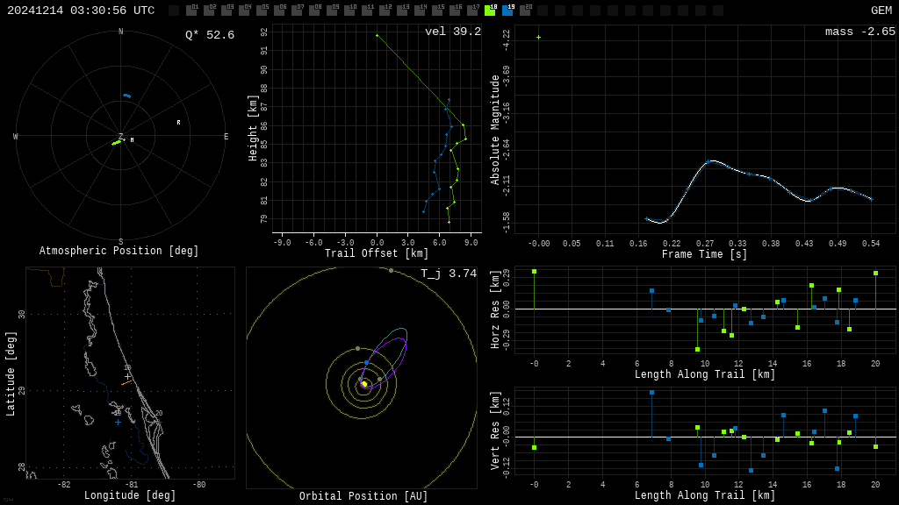
Task: Click the yellow Sun dot in orbital plot
Action: click(x=364, y=384)
